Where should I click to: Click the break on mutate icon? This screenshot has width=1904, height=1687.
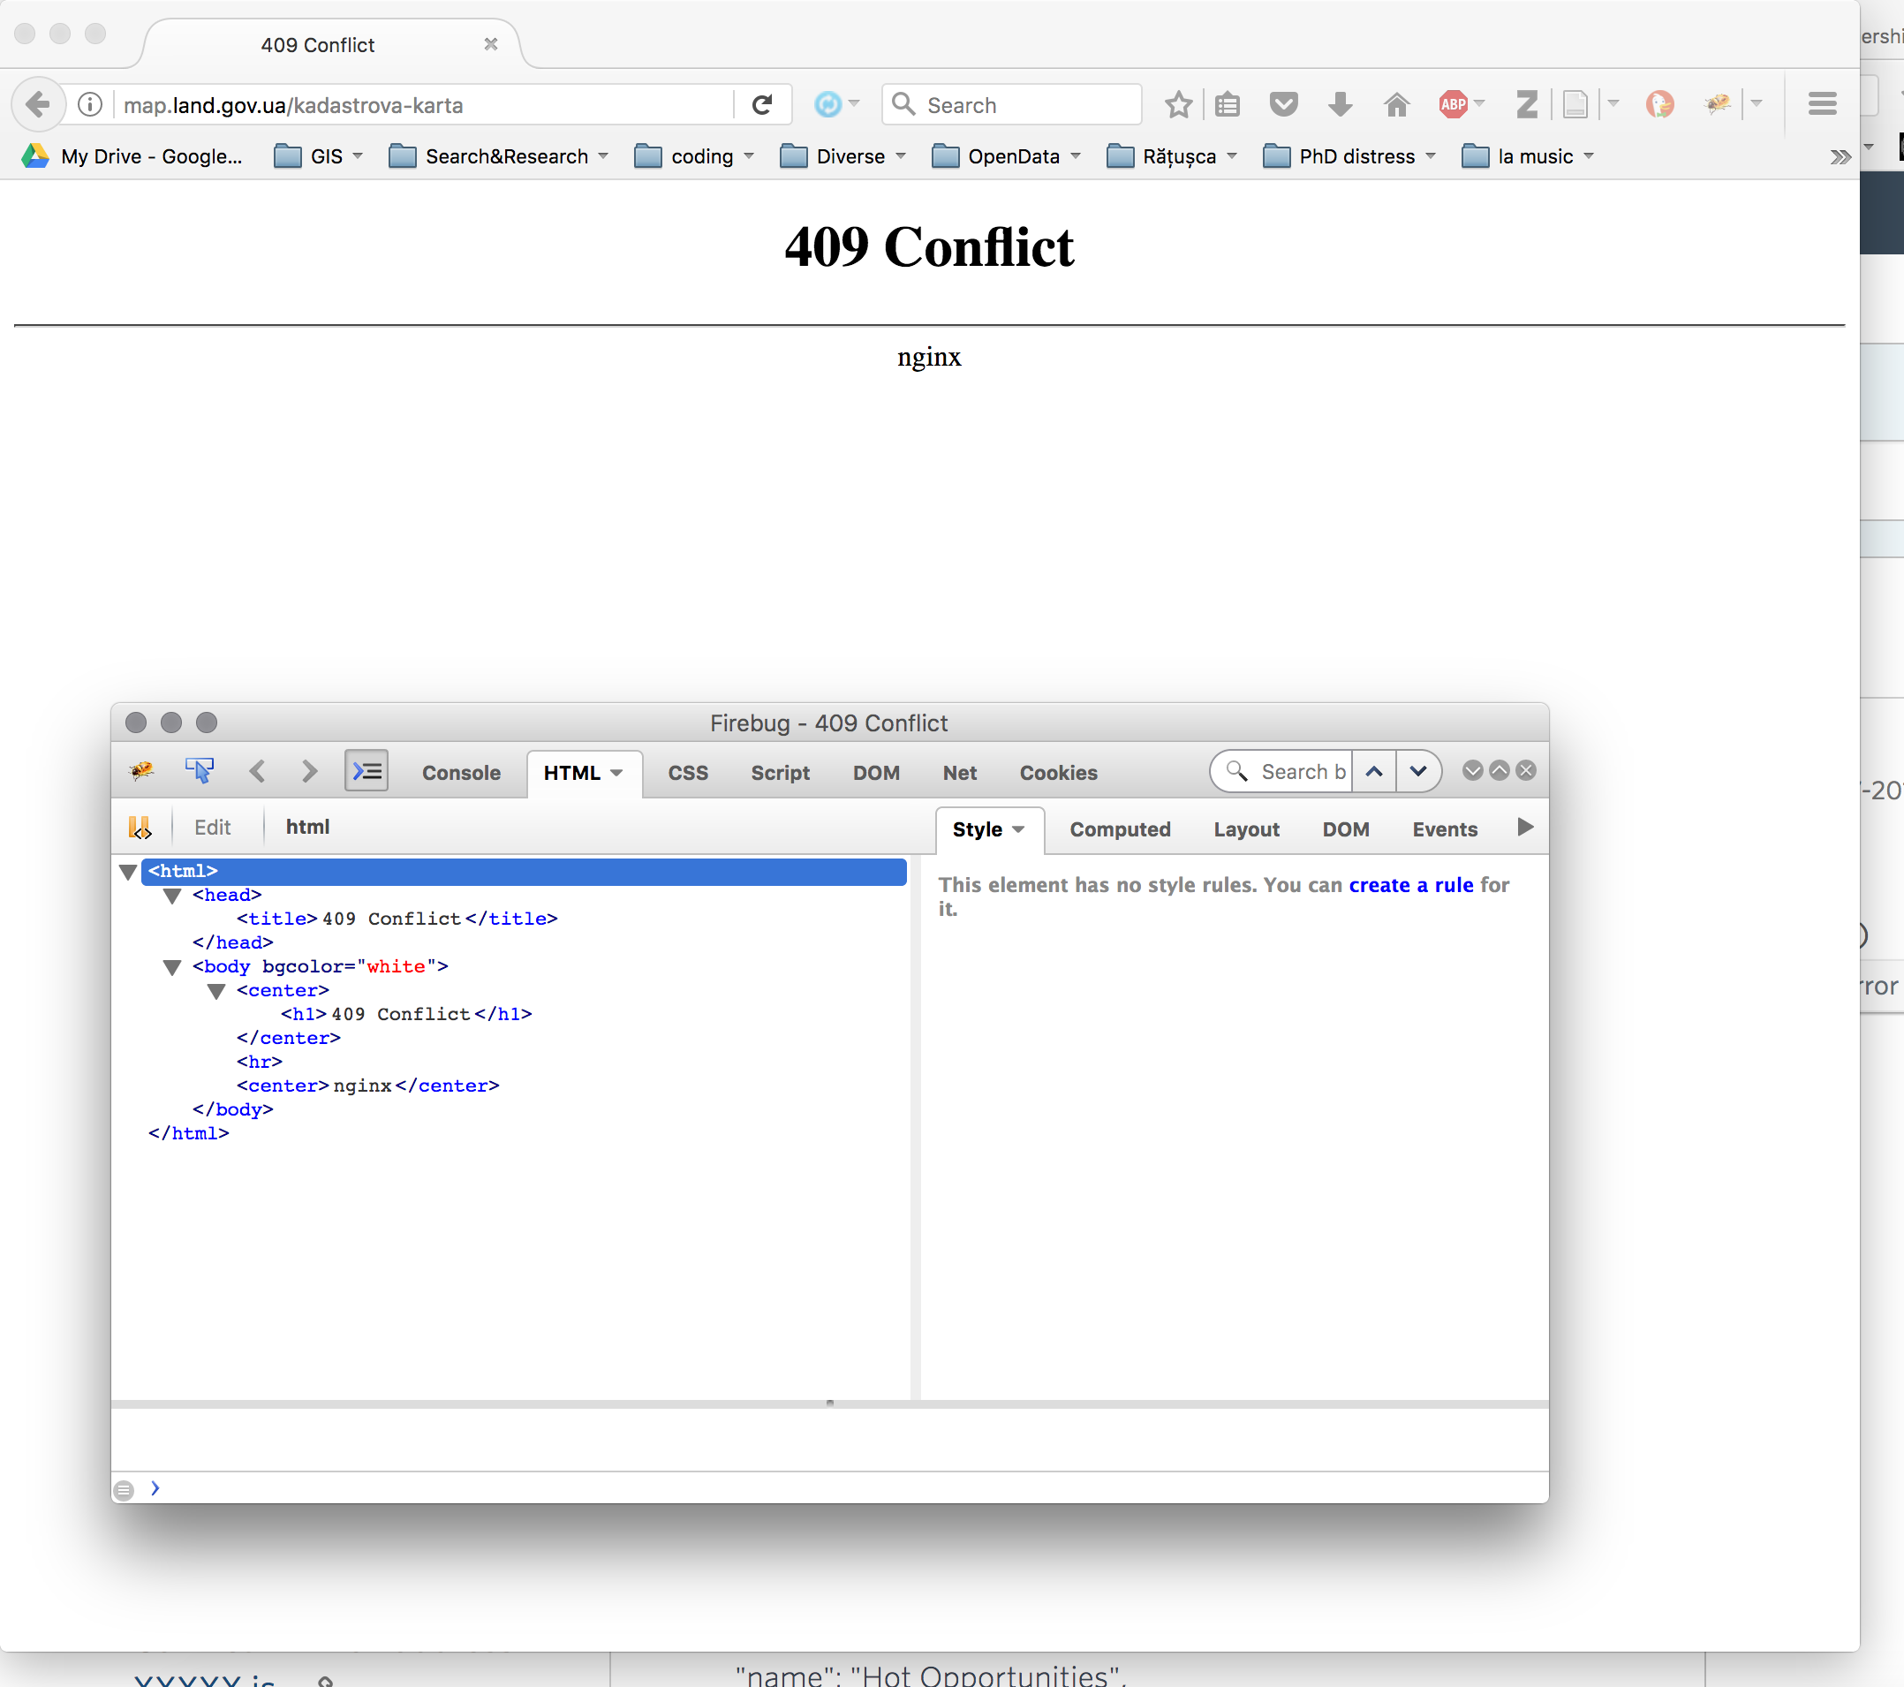click(x=140, y=826)
